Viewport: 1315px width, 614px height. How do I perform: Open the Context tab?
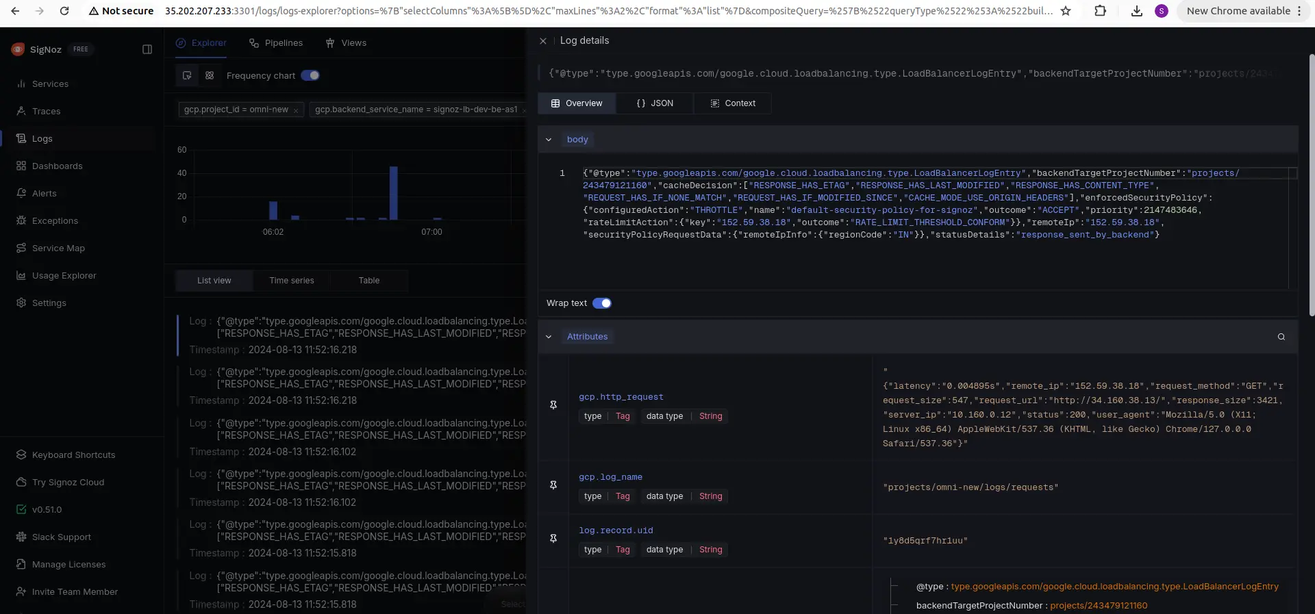pyautogui.click(x=732, y=103)
